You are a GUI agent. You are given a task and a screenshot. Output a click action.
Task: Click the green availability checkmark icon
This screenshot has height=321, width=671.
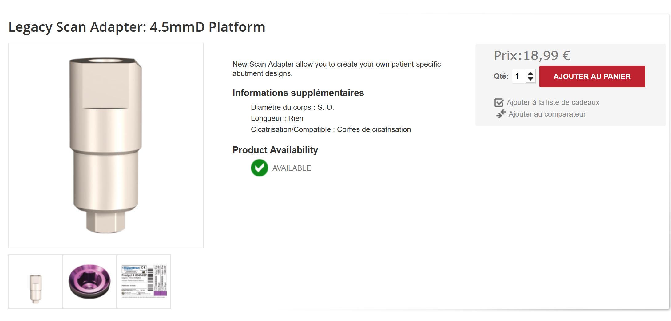pyautogui.click(x=259, y=168)
